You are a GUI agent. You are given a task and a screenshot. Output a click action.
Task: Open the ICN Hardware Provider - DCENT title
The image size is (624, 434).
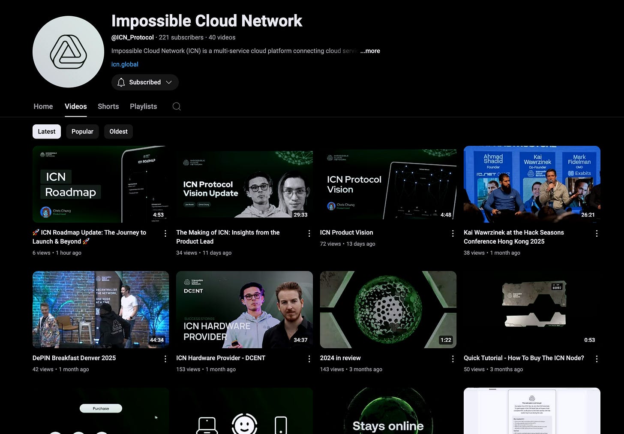pyautogui.click(x=221, y=358)
